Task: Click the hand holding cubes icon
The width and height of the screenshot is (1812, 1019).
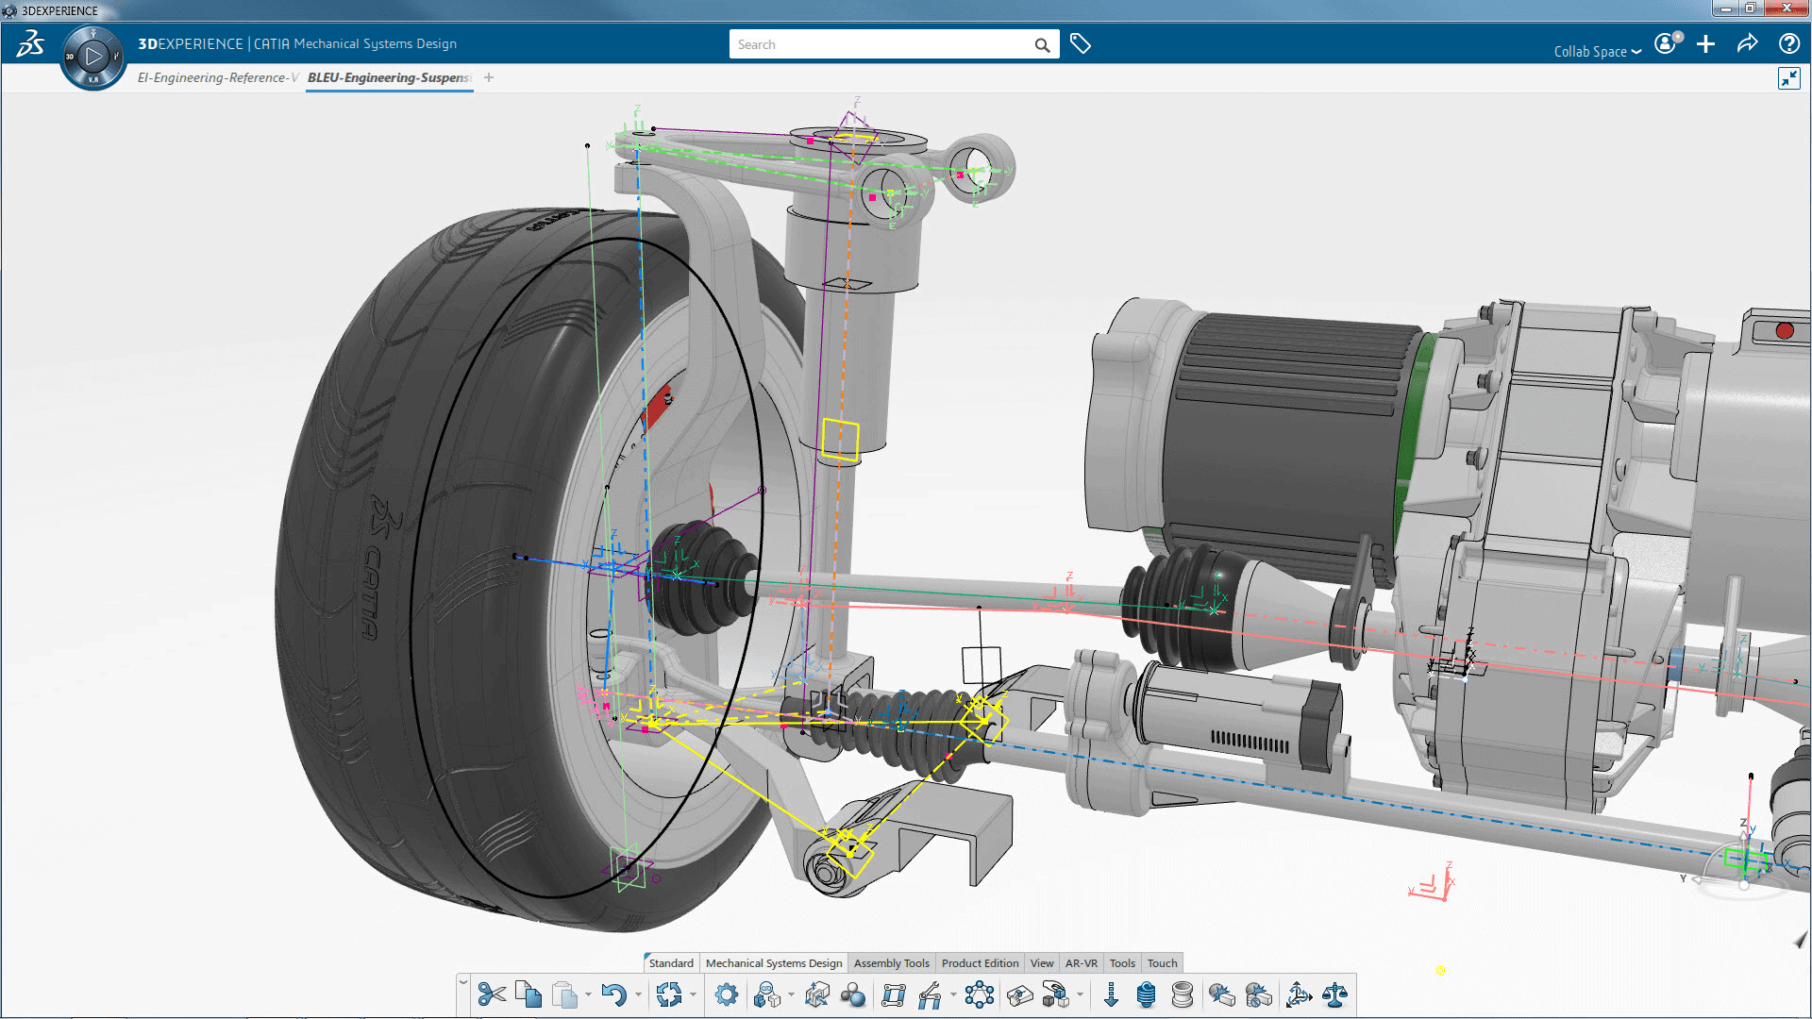Action: pos(1055,994)
